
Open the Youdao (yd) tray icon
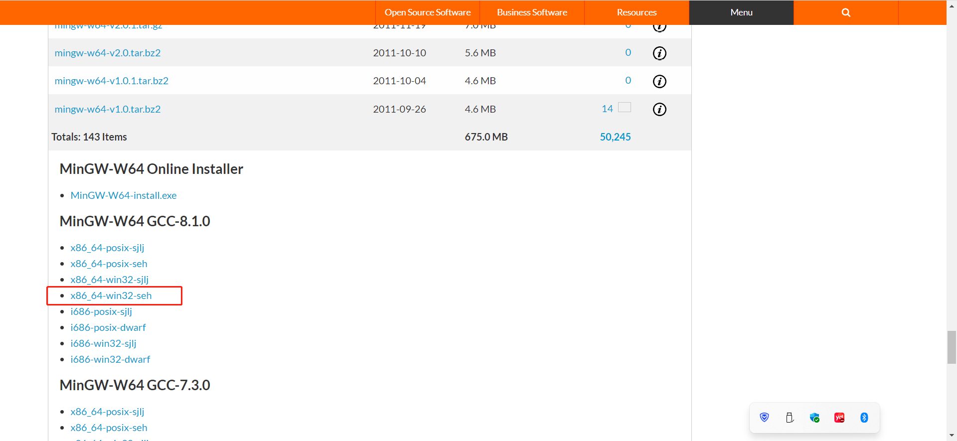tap(839, 418)
